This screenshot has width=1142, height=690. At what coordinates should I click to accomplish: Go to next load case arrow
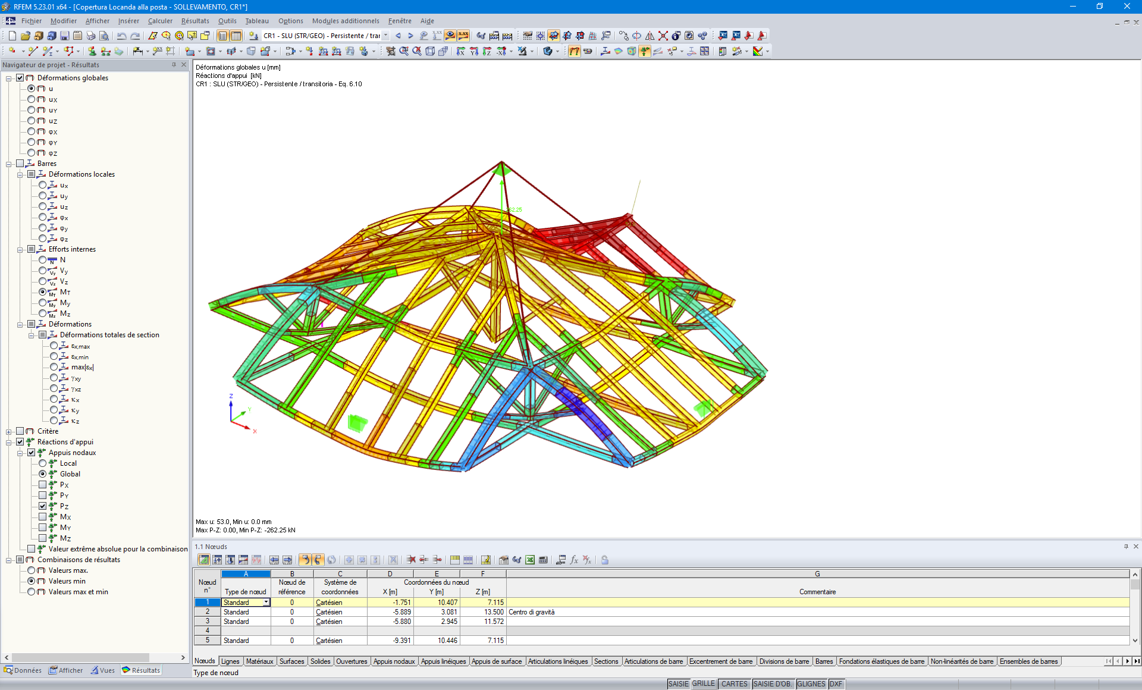click(410, 36)
